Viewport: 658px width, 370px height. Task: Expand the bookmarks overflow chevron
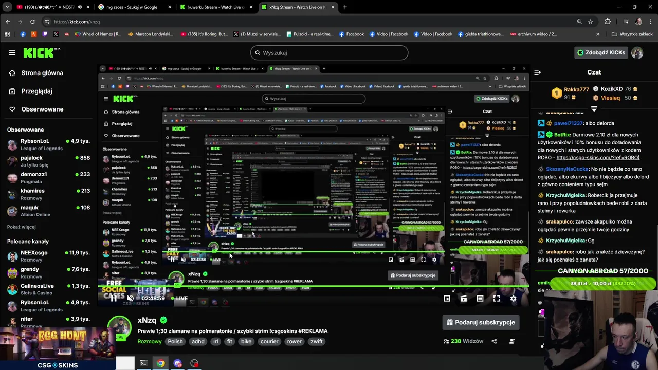pos(598,34)
